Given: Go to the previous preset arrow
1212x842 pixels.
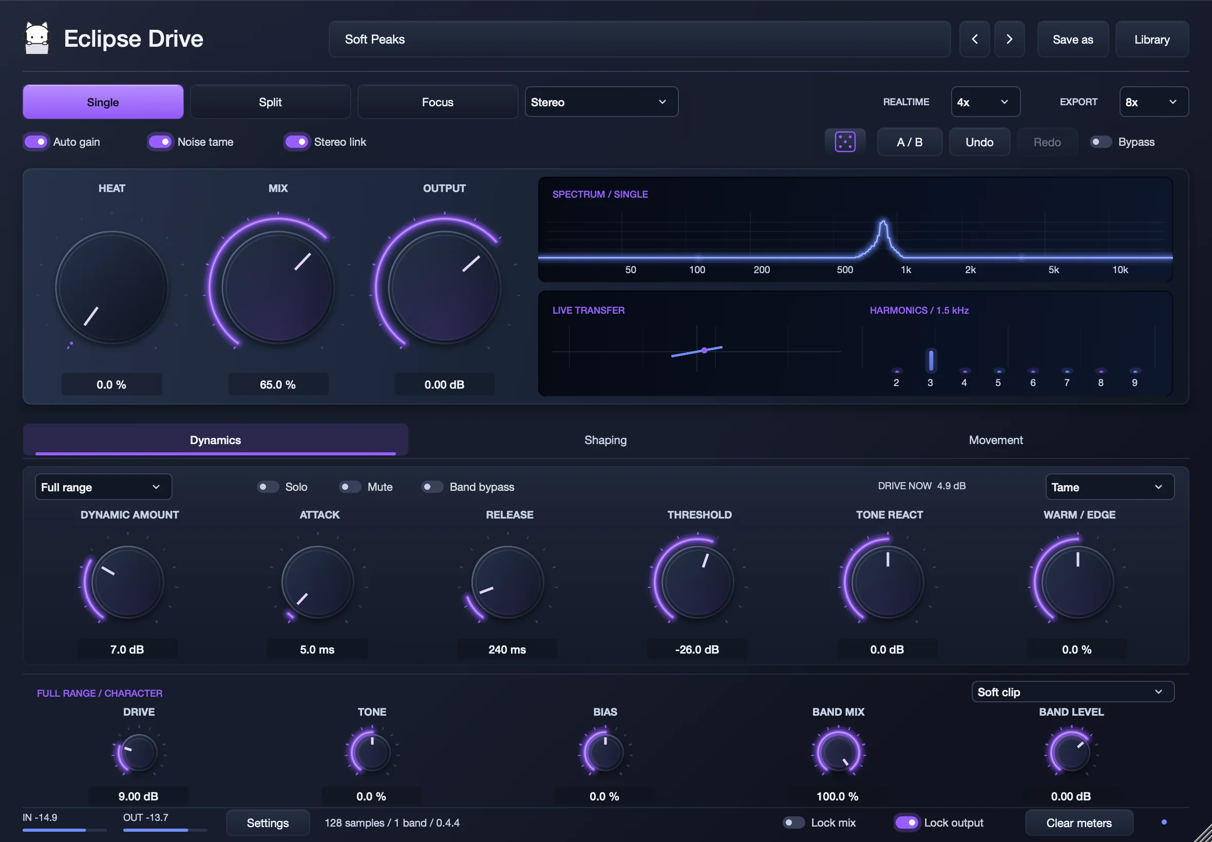Looking at the screenshot, I should (x=974, y=39).
